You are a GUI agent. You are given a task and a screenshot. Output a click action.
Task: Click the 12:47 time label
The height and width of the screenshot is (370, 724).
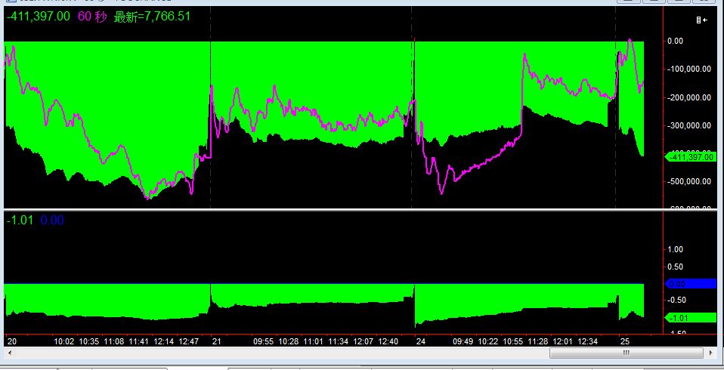(x=189, y=341)
